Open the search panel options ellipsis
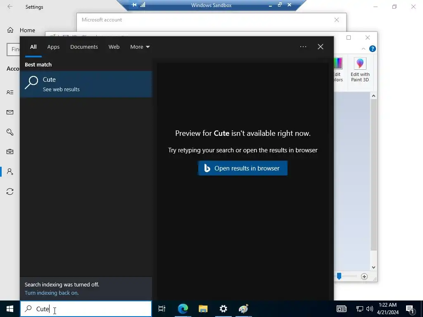The image size is (423, 317). tap(303, 47)
